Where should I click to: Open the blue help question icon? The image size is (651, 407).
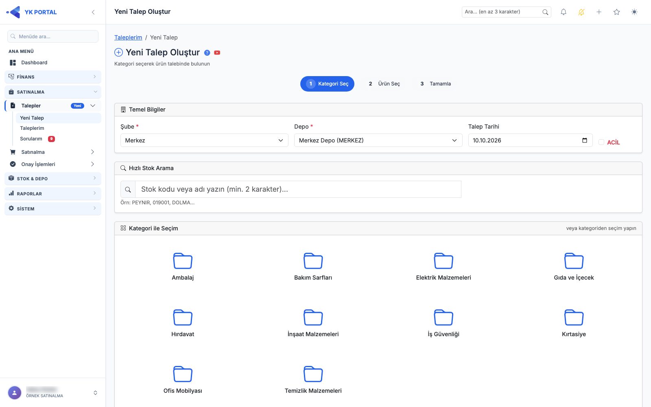tap(207, 53)
